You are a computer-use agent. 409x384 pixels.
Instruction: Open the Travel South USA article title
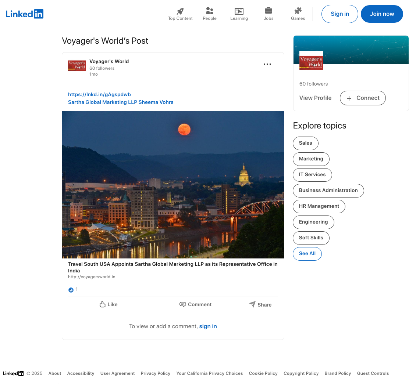click(173, 267)
